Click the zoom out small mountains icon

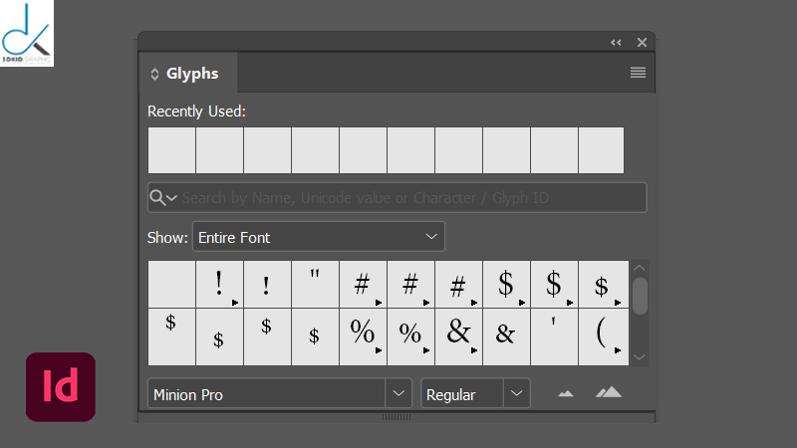pyautogui.click(x=566, y=393)
